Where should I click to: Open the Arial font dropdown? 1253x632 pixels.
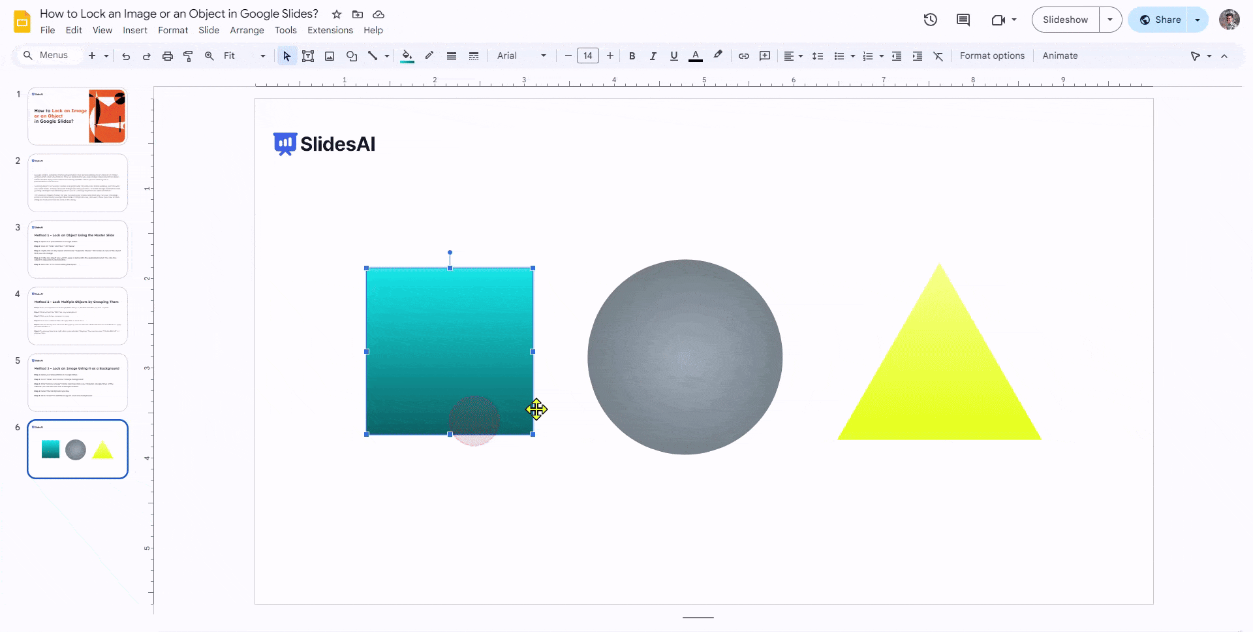coord(521,56)
